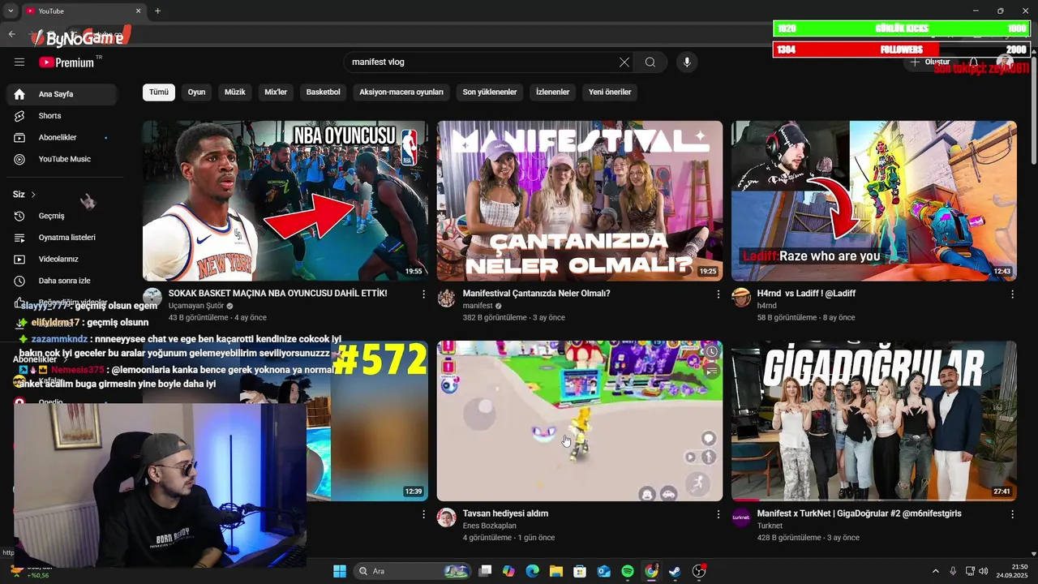Click the magnifier search button
This screenshot has width=1038, height=584.
(650, 62)
